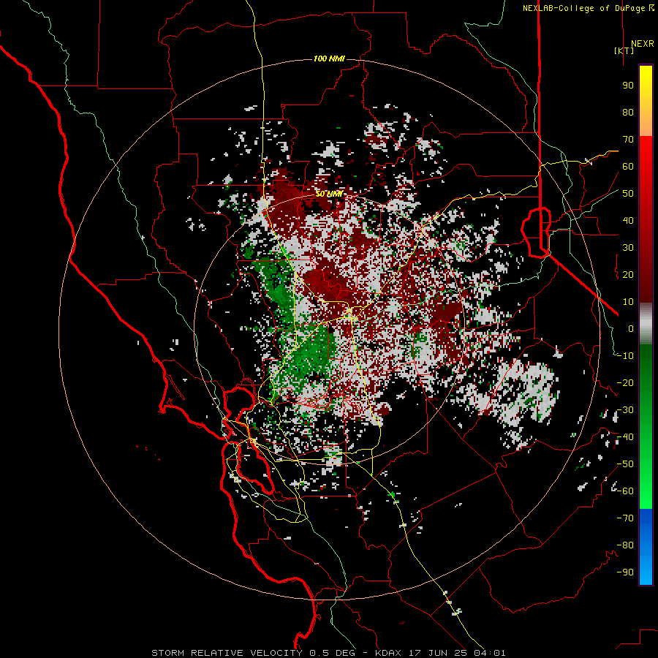This screenshot has height=658, width=658.
Task: Click the -90 value on the velocity scale
Action: (x=625, y=572)
